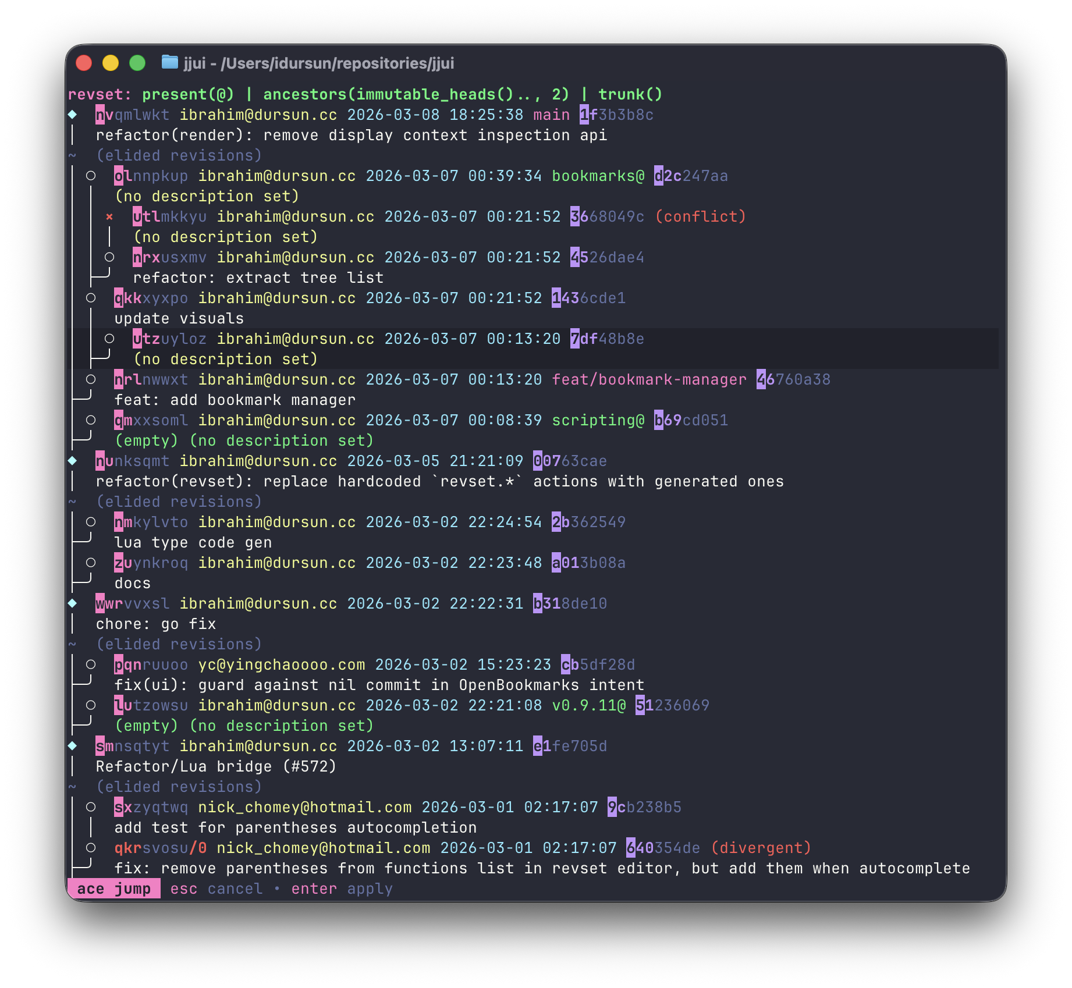Click the revset expression field

coord(402,94)
